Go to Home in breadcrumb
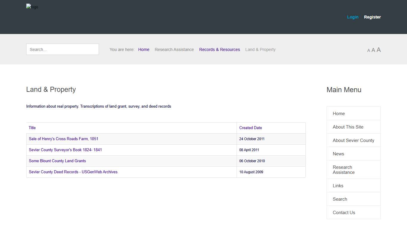407x229 pixels. (144, 49)
